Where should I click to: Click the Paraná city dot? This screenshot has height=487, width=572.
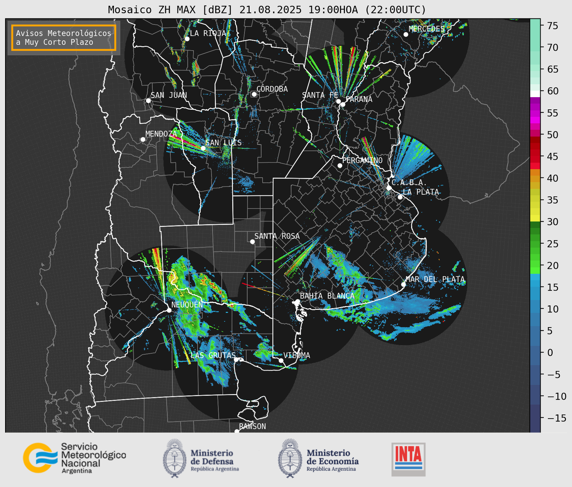pyautogui.click(x=343, y=104)
